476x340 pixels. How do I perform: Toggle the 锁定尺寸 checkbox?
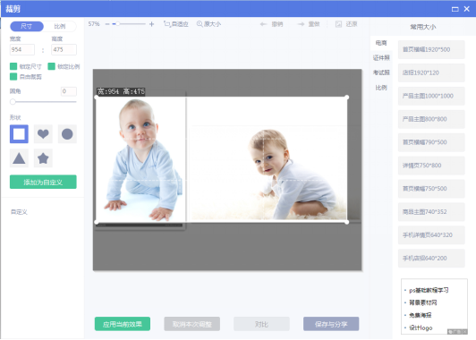pos(13,66)
